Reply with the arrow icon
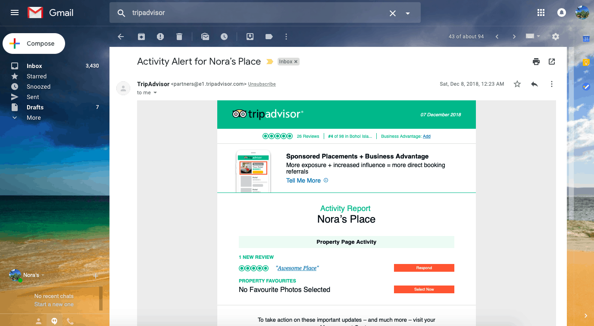The width and height of the screenshot is (594, 326). (535, 84)
